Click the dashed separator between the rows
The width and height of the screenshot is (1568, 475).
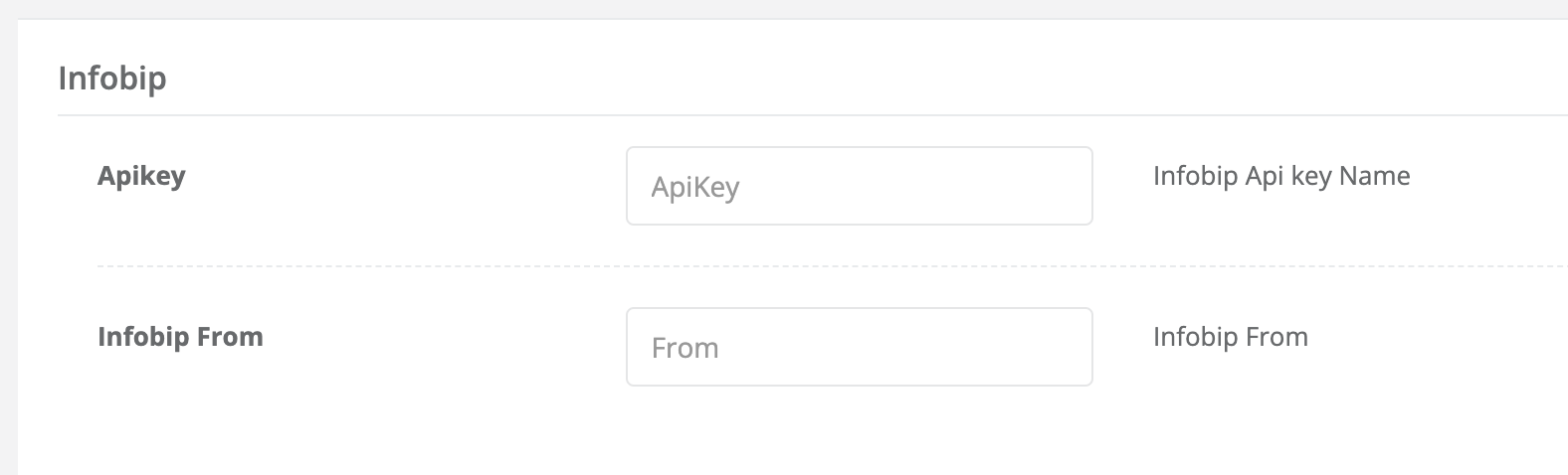point(796,266)
